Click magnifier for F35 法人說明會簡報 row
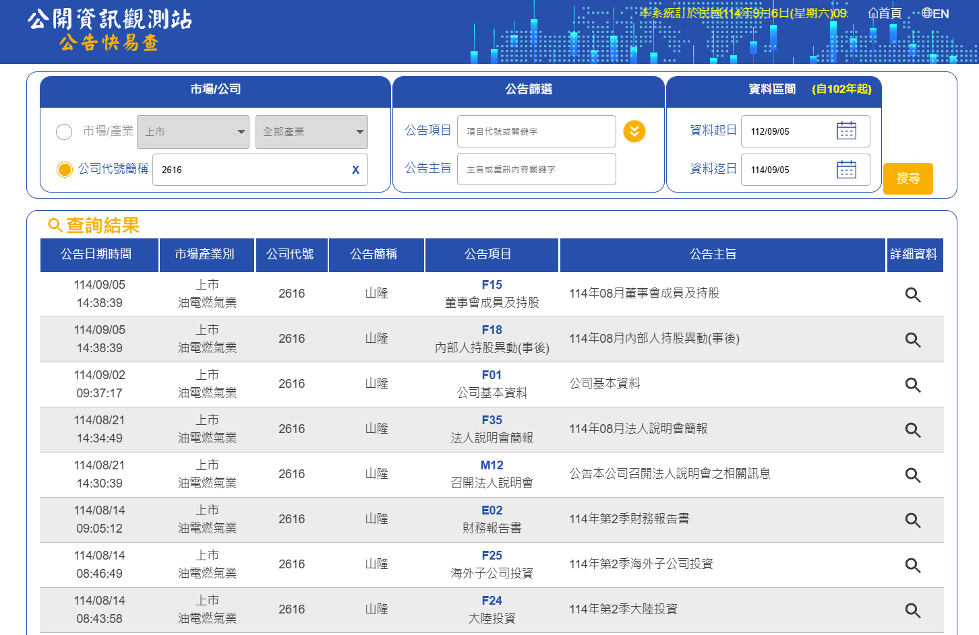Viewport: 979px width, 635px height. tap(912, 430)
